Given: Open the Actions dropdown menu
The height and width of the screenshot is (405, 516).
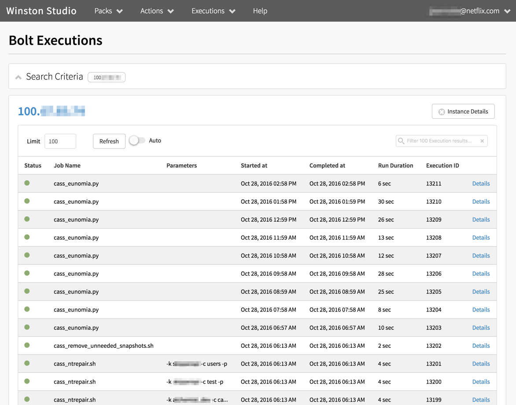Looking at the screenshot, I should (157, 11).
